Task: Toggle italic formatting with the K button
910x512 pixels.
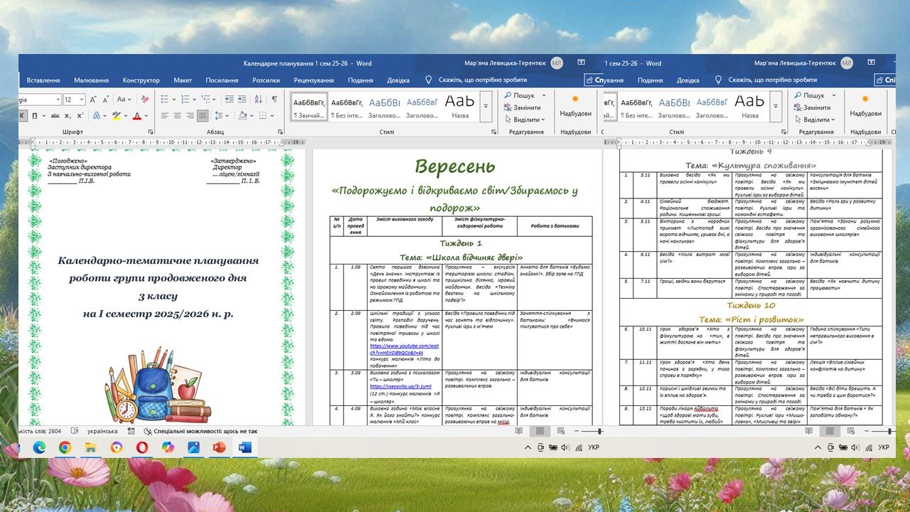Action: click(23, 115)
